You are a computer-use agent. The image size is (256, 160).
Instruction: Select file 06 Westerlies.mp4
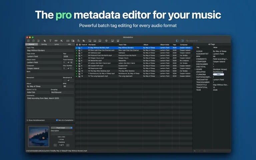click(x=95, y=61)
